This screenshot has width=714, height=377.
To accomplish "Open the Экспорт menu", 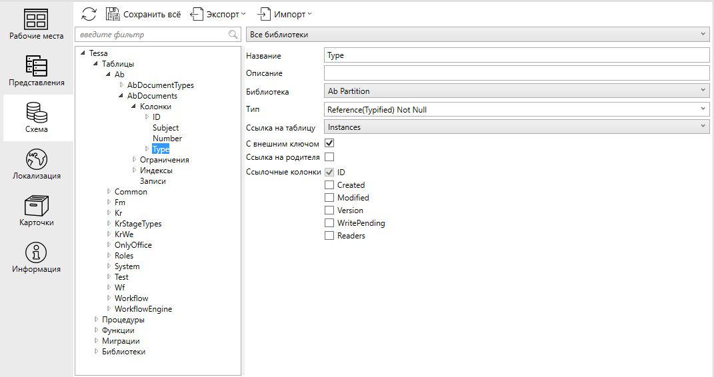I will (218, 14).
